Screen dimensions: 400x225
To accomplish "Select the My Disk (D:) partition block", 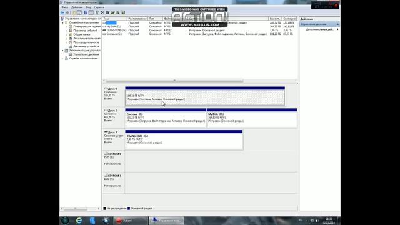I will (252, 118).
